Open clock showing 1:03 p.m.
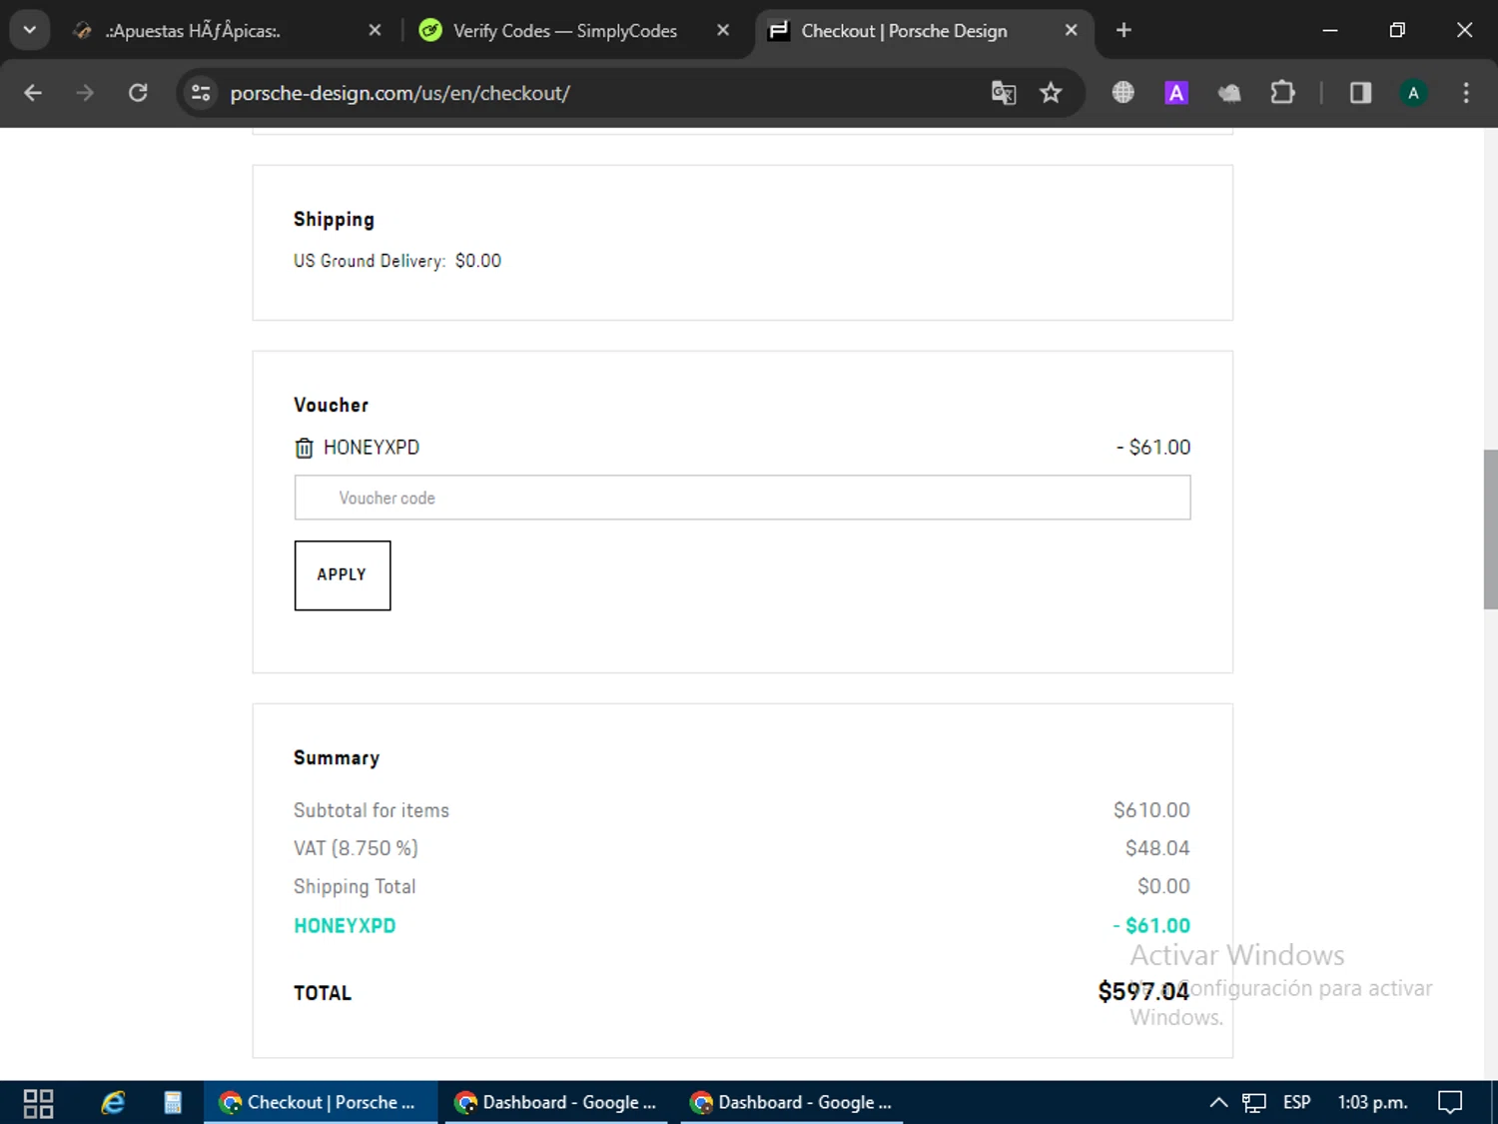Viewport: 1498px width, 1124px height. (1372, 1103)
